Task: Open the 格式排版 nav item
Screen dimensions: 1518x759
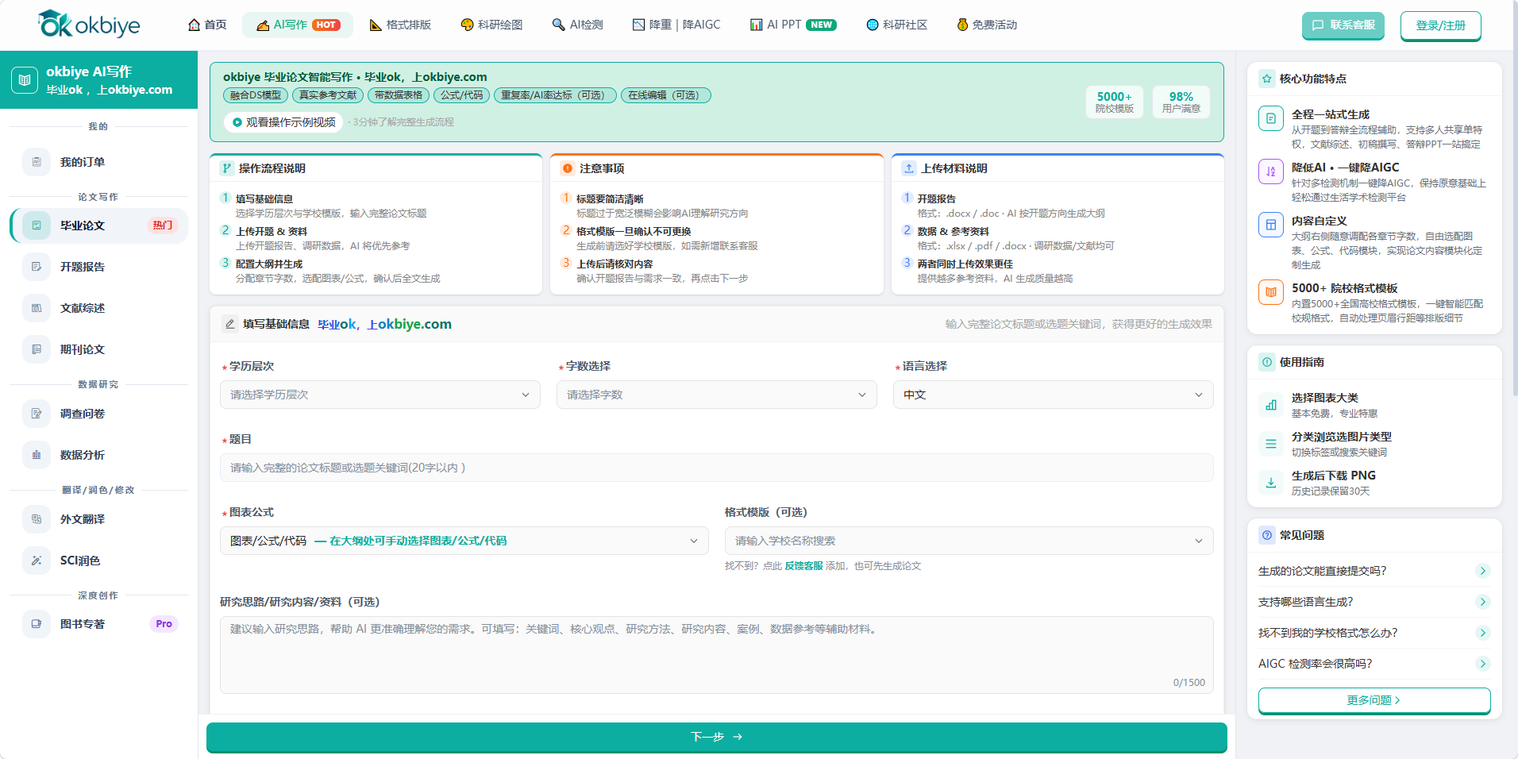Action: coord(400,25)
